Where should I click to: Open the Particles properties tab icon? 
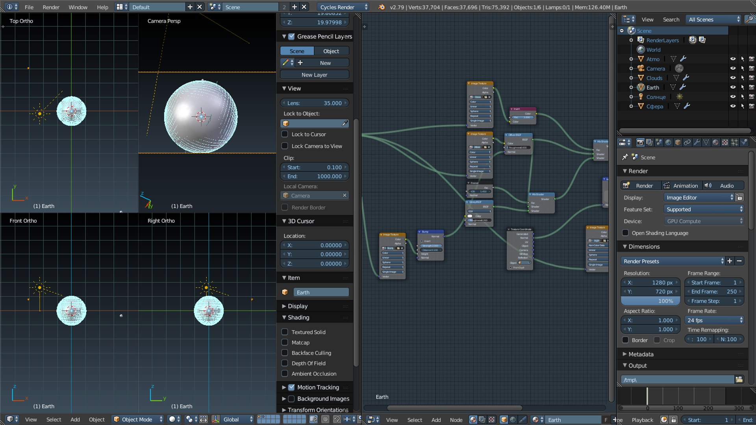tap(734, 142)
